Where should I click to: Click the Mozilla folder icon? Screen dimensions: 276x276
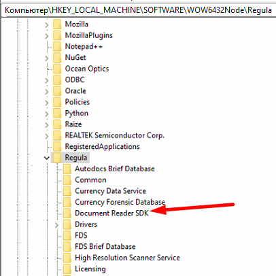tap(57, 24)
